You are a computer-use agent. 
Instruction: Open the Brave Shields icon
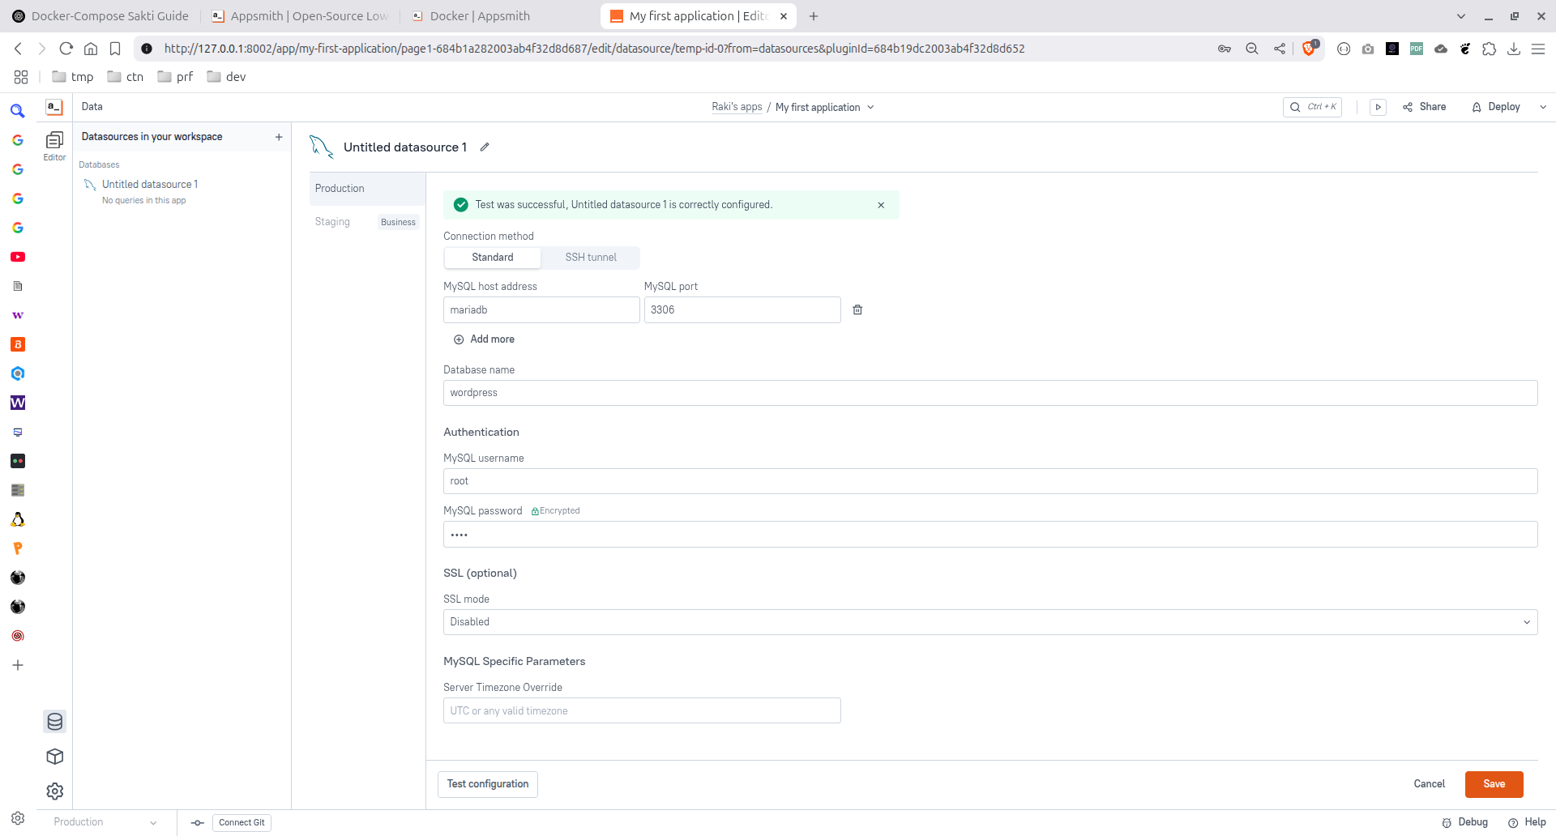point(1309,49)
